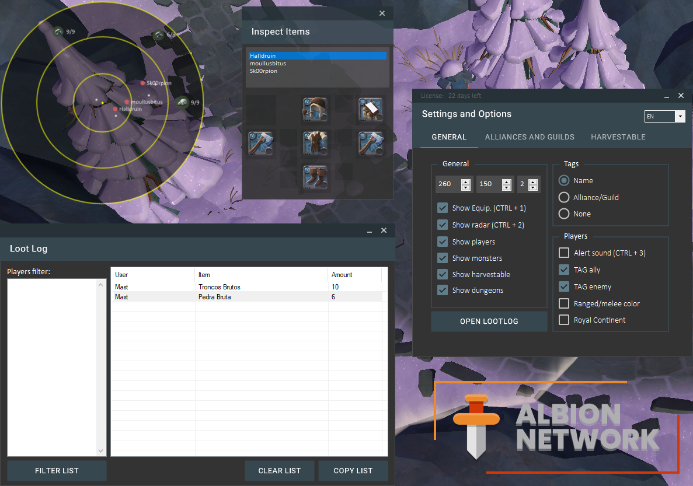Click the OPEN LOOTLOG button
Image resolution: width=693 pixels, height=486 pixels.
pos(489,321)
